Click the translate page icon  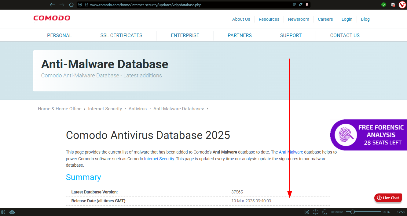301,5
